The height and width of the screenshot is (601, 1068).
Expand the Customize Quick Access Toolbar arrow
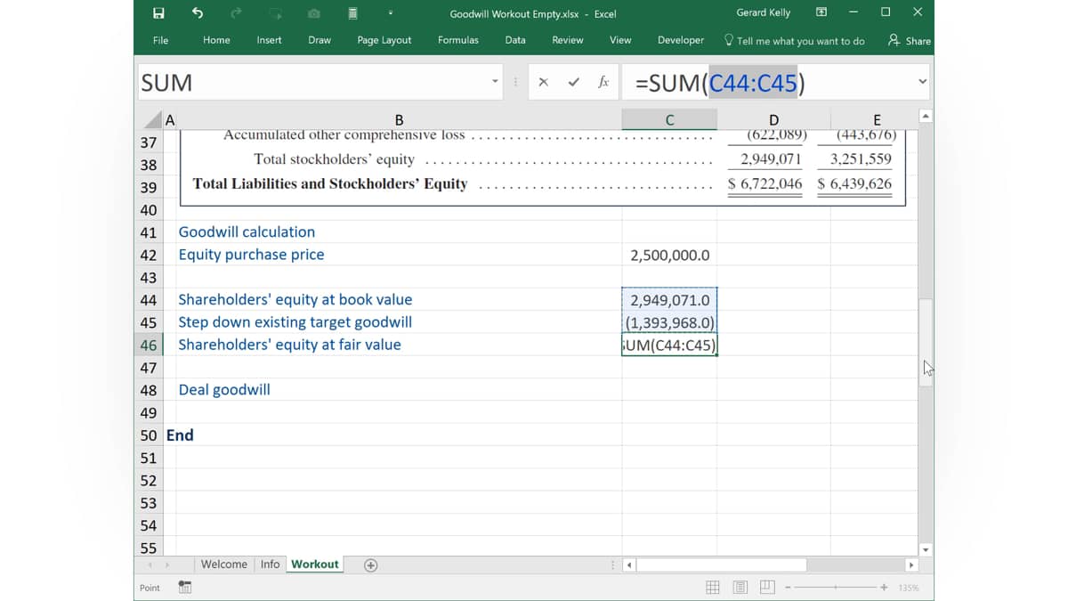coord(390,13)
